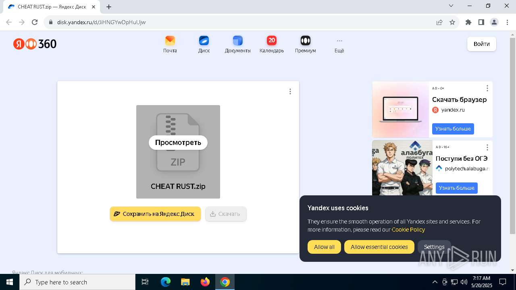Expand the Ещё more services menu
516x290 pixels.
[x=339, y=44]
